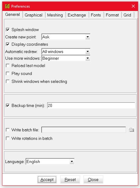The width and height of the screenshot is (140, 188).
Task: Click the GiD logo icon in title bar
Action: [x=7, y=6]
